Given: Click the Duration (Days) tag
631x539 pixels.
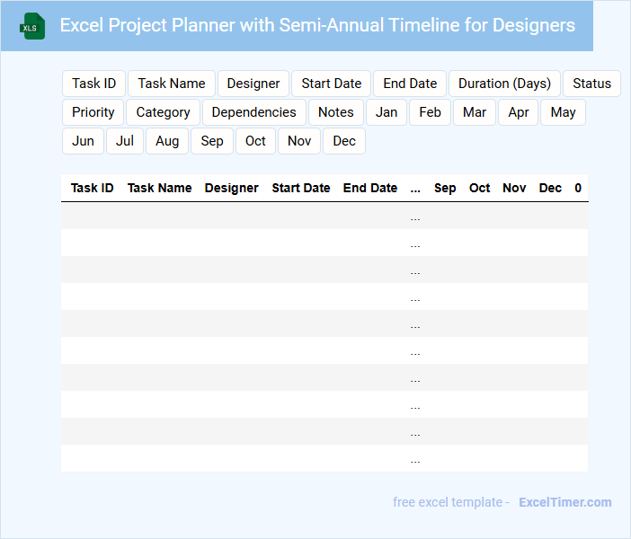Looking at the screenshot, I should point(504,84).
